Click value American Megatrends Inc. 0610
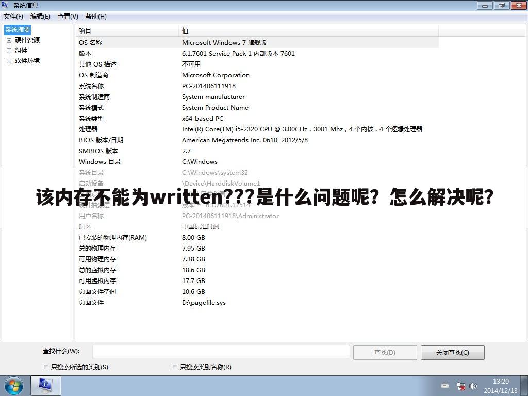This screenshot has height=396, width=528. click(x=245, y=140)
